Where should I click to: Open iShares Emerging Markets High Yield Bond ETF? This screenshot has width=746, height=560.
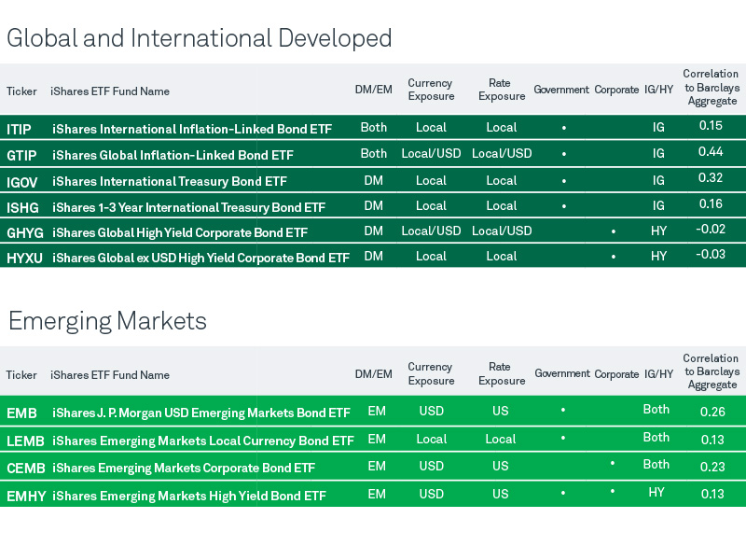(189, 496)
